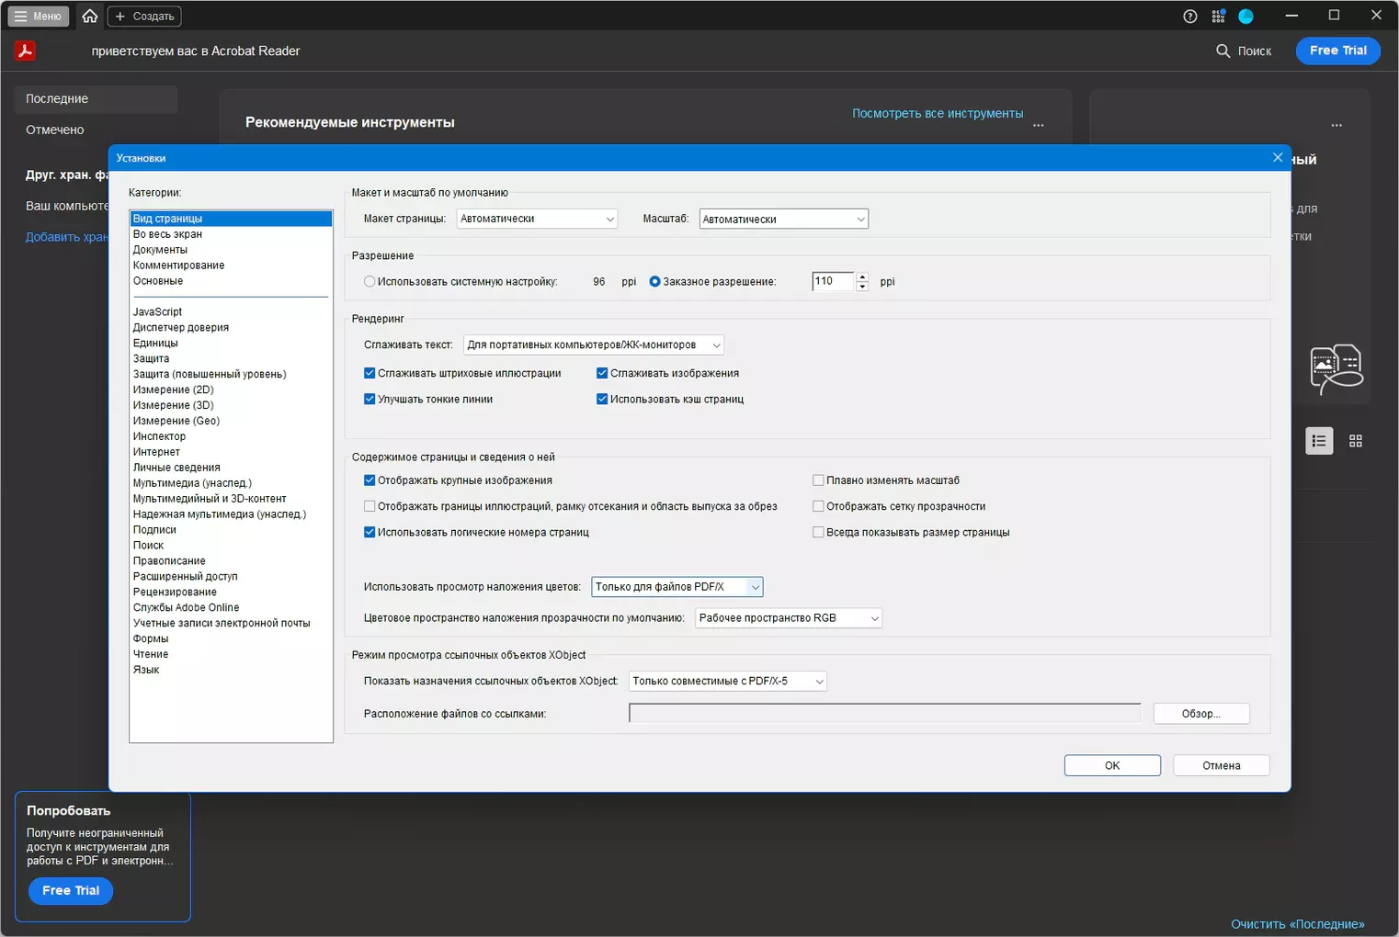Viewport: 1399px width, 937px height.
Task: Toggle Сглаживать изображения checkbox
Action: click(602, 373)
